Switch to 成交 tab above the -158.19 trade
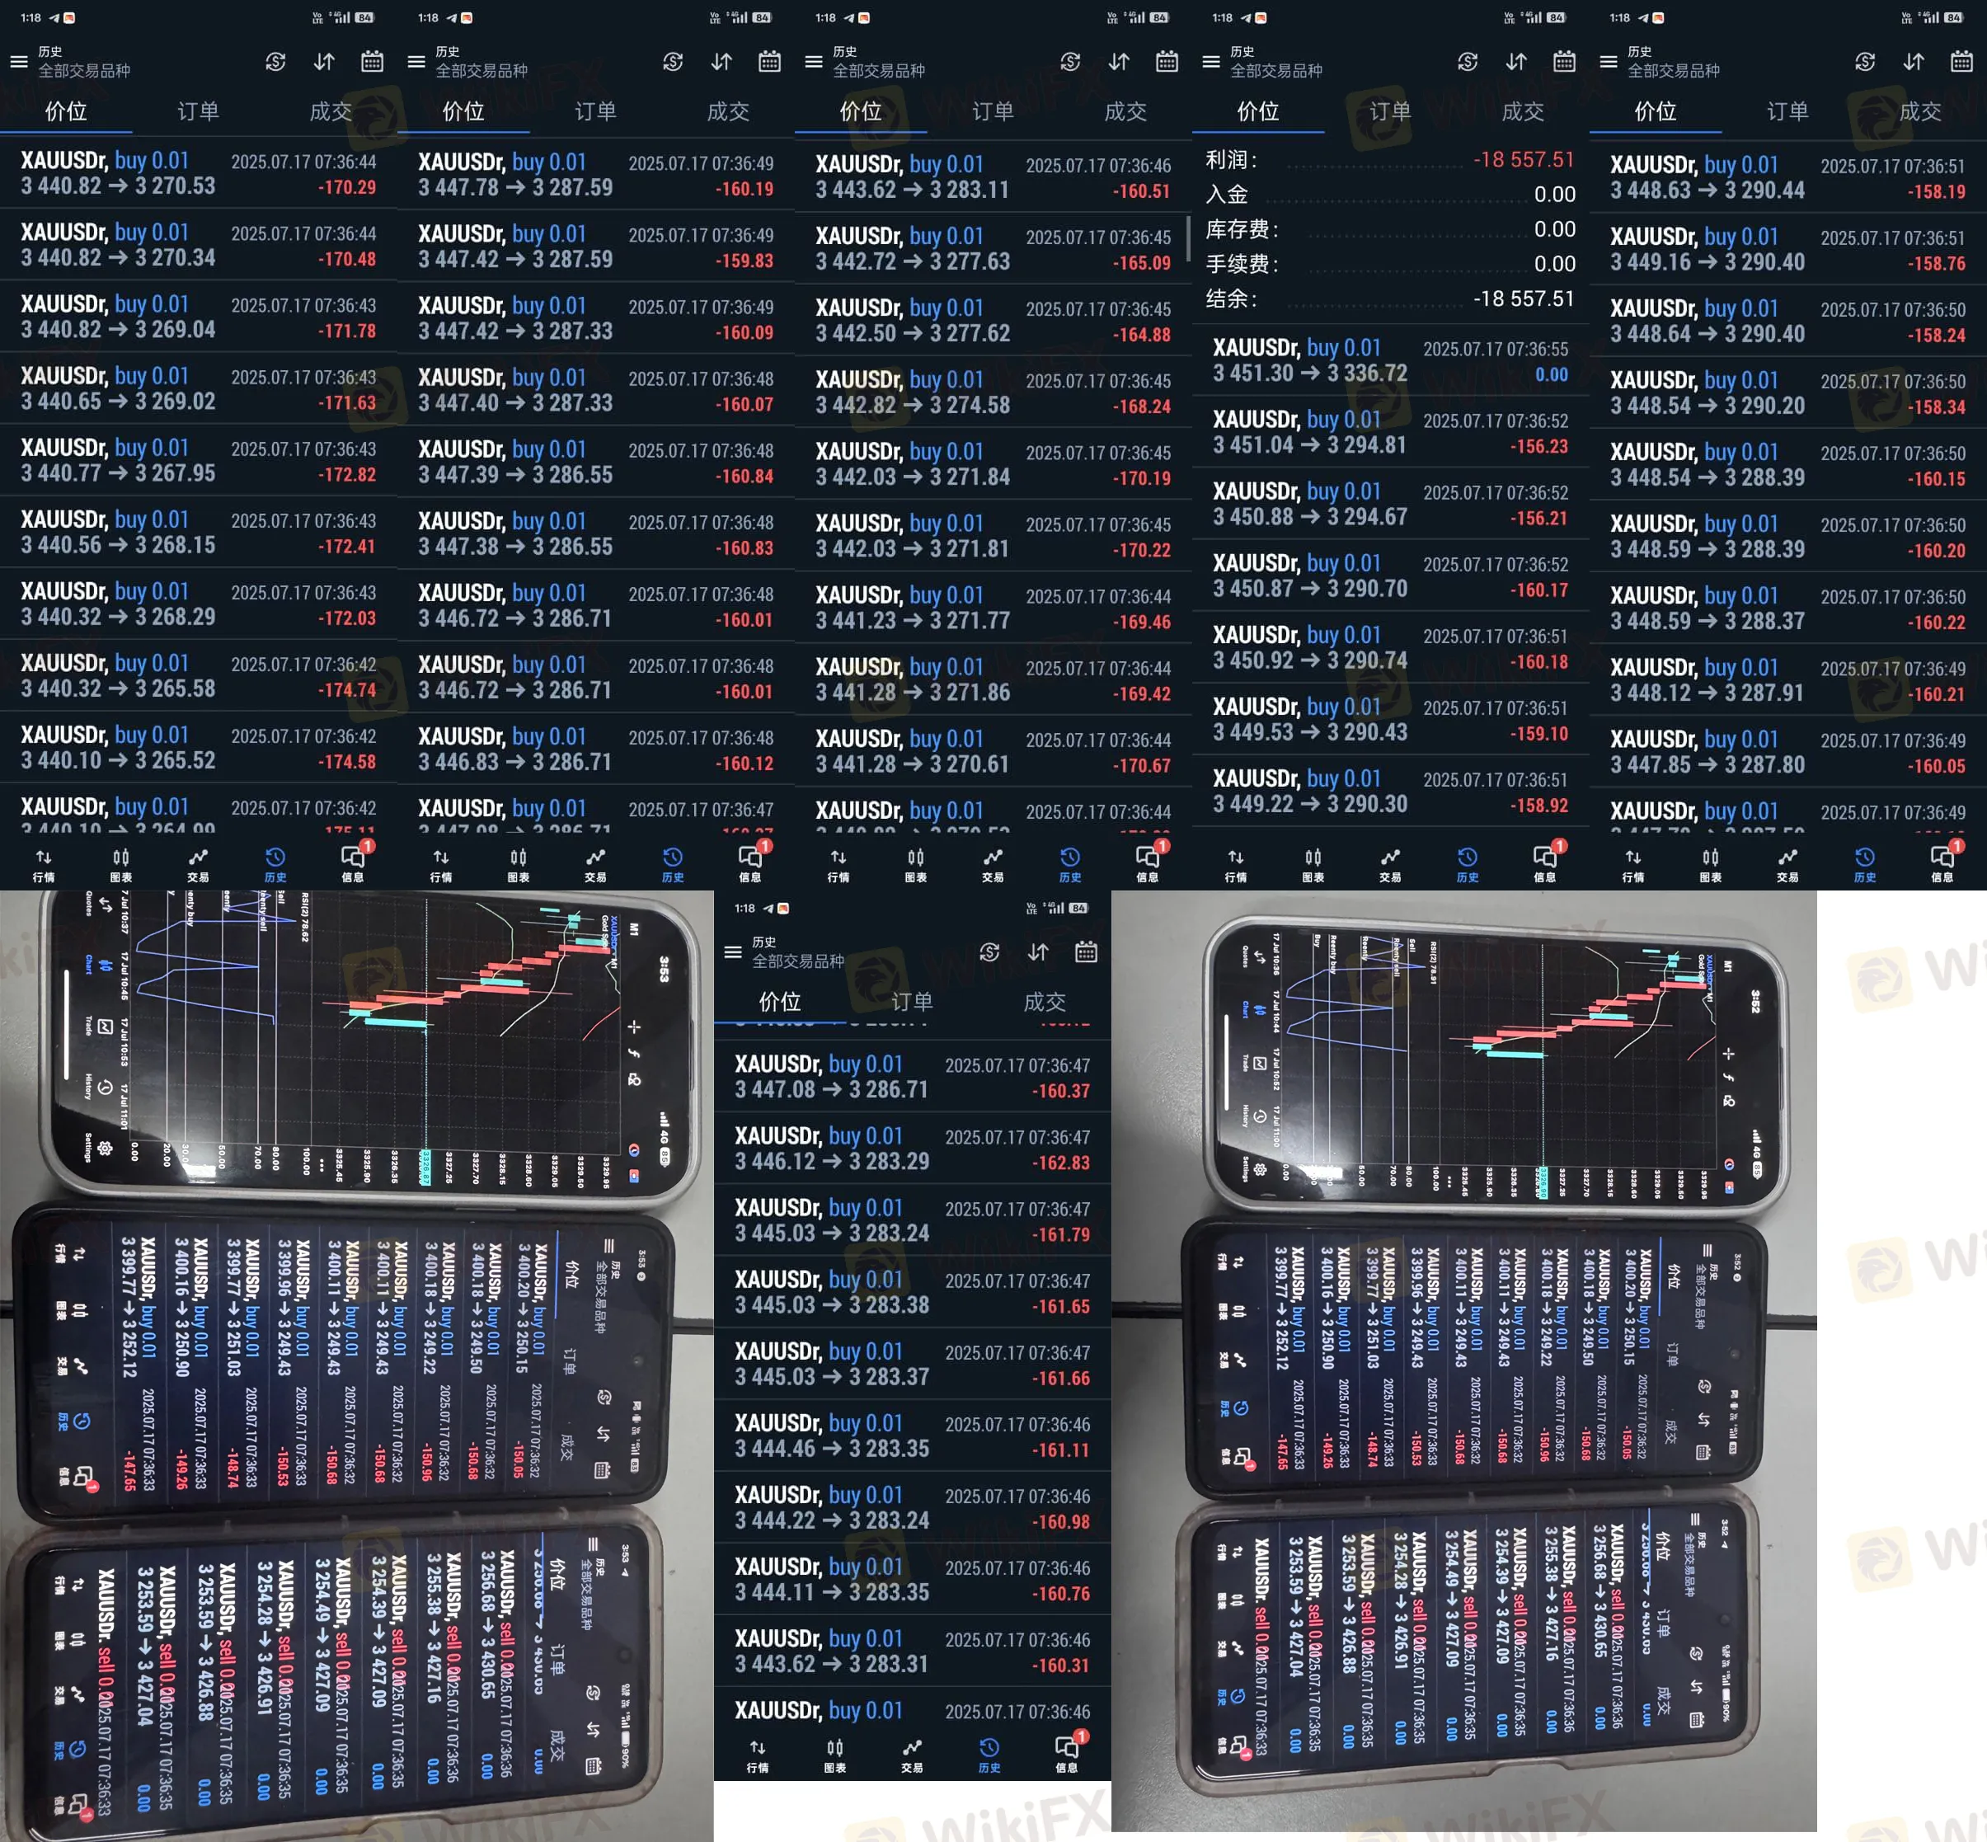Viewport: 1987px width, 1842px height. click(1919, 110)
